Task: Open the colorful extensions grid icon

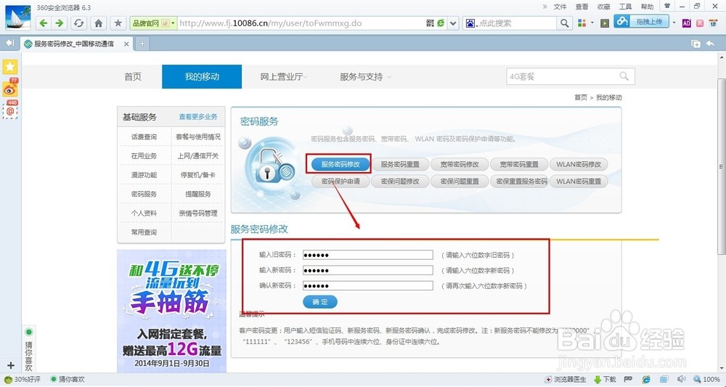Action: [582, 23]
